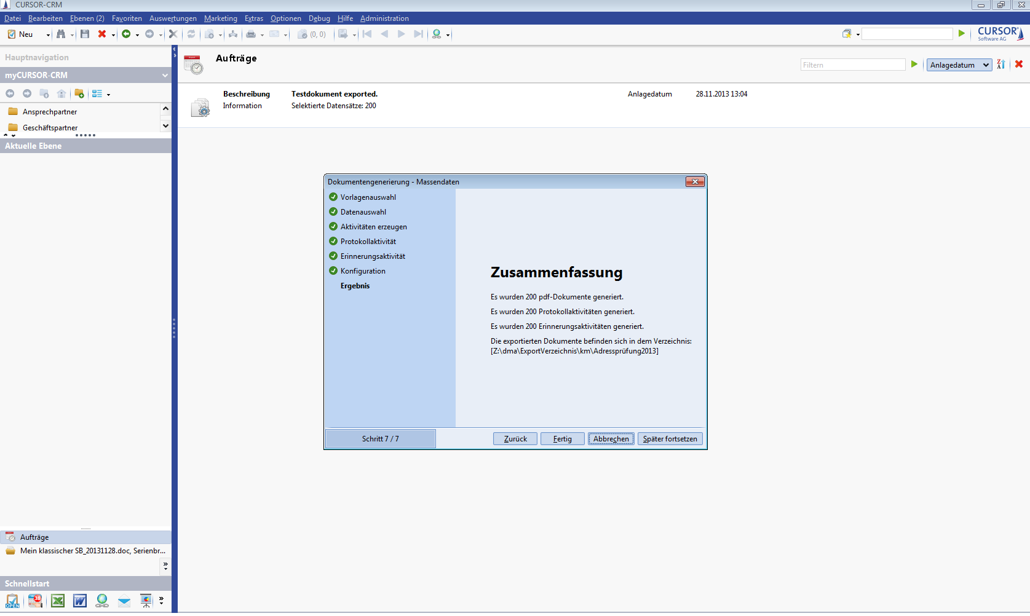Open Excel from the Schnellstart bar
Image resolution: width=1030 pixels, height=616 pixels.
58,601
